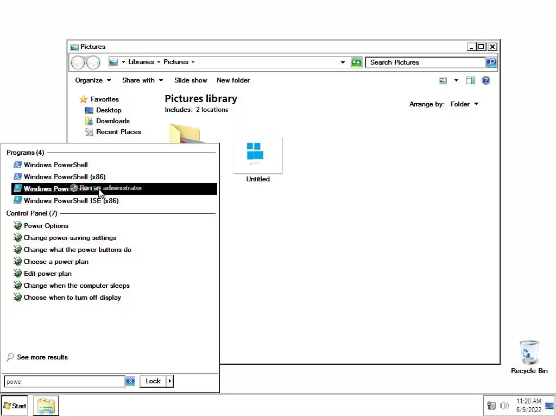
Task: Open Explorer help
Action: coord(486,80)
